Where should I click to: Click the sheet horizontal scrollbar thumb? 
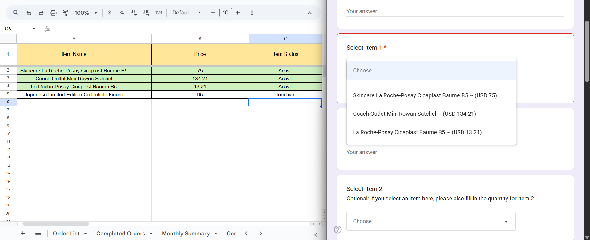56,224
